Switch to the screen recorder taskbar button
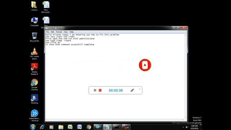This screenshot has height=130, width=231. (98, 127)
